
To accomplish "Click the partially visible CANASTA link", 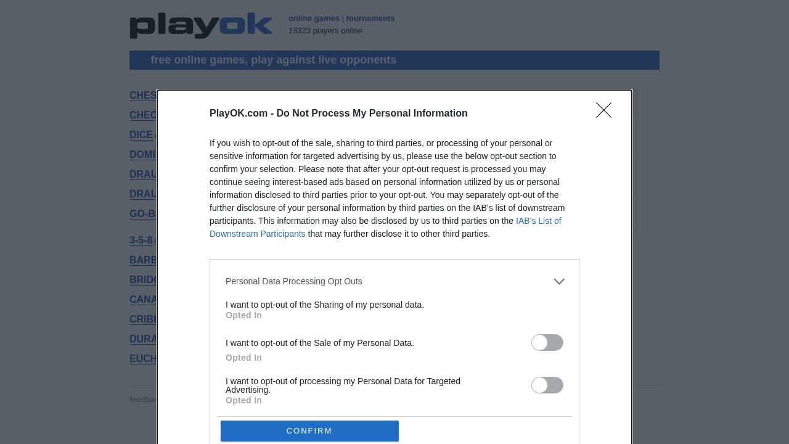I will (x=142, y=300).
